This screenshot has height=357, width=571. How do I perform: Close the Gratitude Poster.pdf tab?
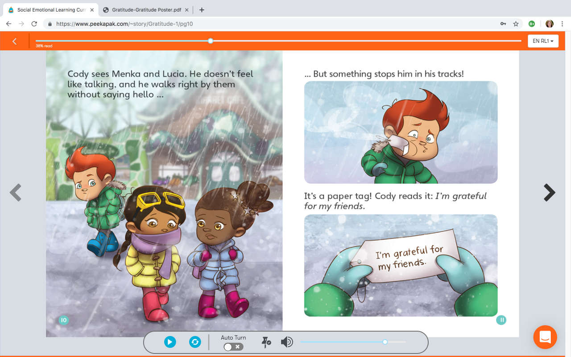[x=187, y=10]
